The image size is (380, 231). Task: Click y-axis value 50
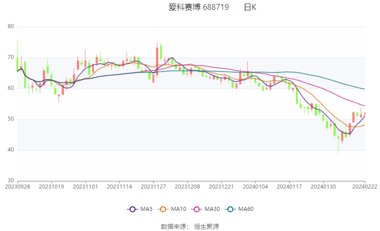point(11,119)
